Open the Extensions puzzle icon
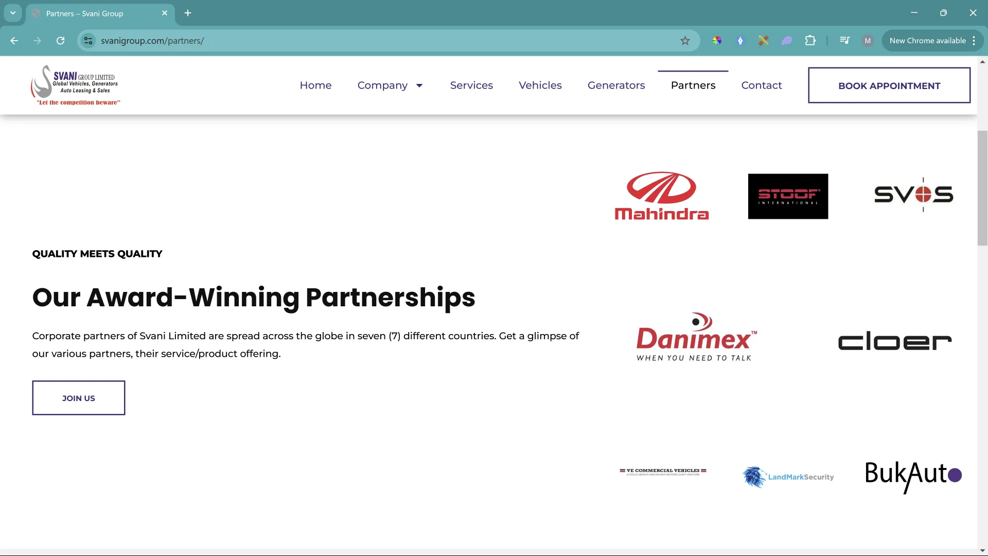Image resolution: width=988 pixels, height=556 pixels. 810,41
